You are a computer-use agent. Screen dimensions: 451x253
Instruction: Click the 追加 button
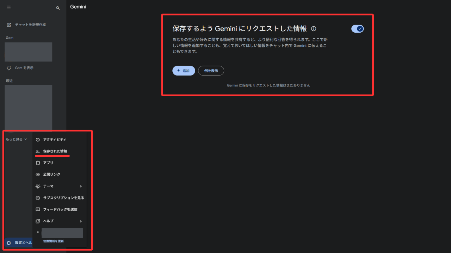point(184,71)
